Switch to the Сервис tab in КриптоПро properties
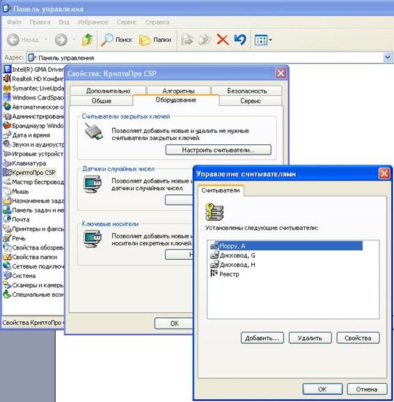394x402 pixels. tap(251, 101)
